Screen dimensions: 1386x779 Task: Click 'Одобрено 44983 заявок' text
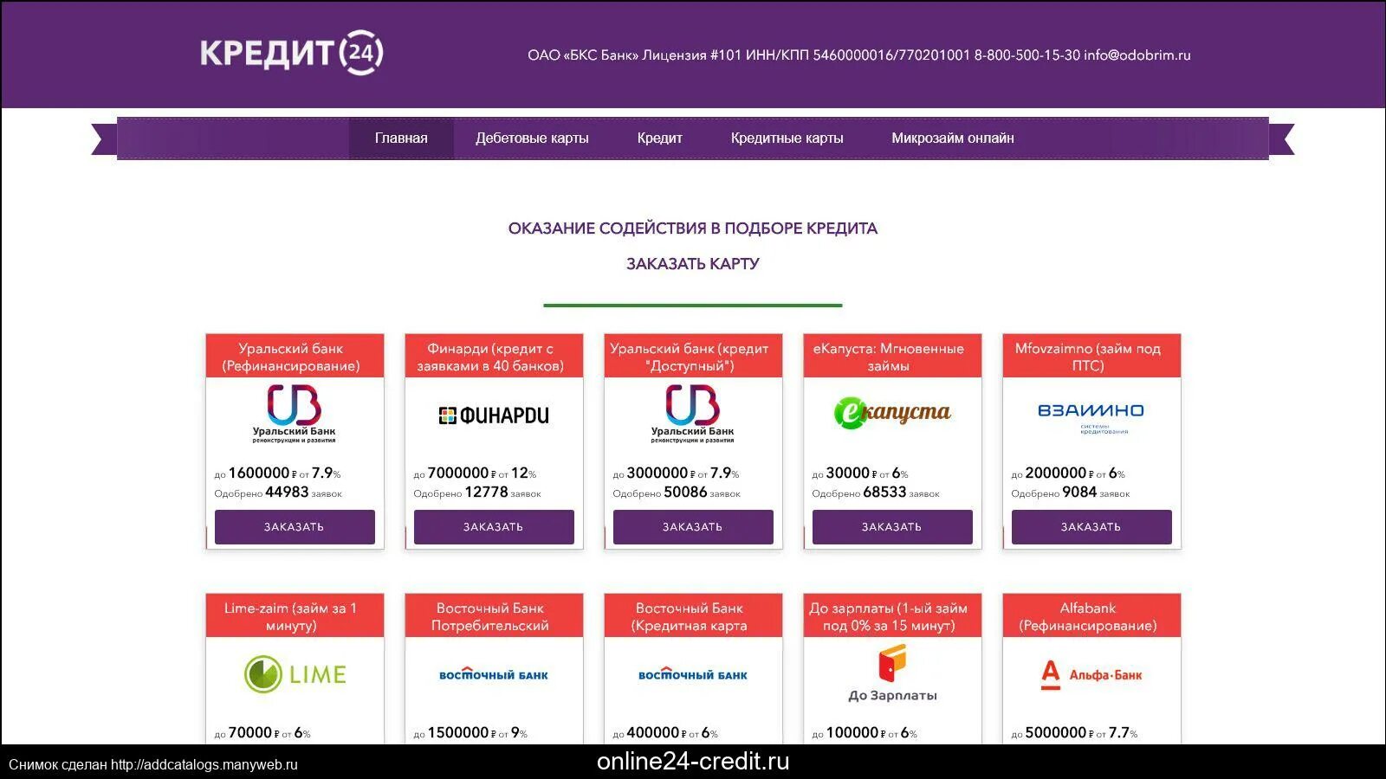tap(278, 493)
